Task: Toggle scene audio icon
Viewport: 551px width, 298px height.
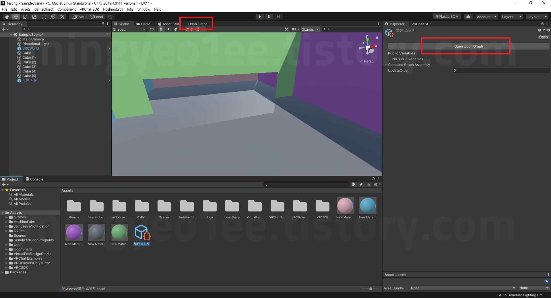Action: (168, 29)
